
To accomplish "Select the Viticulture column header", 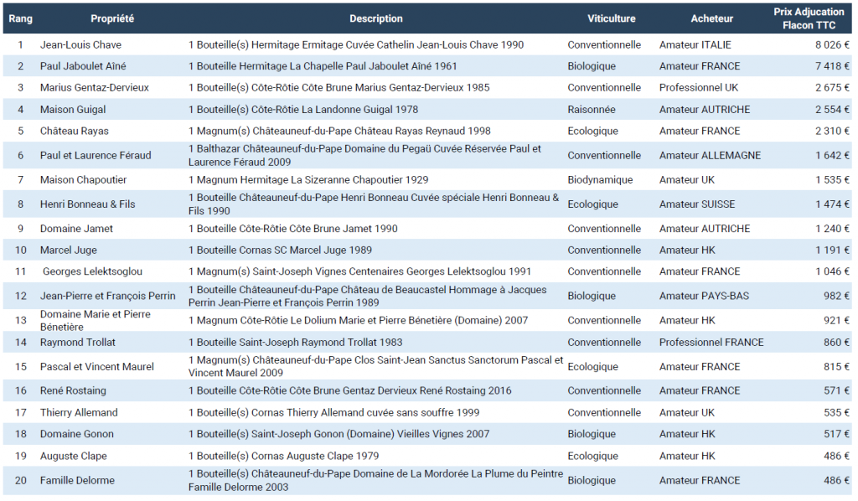I will tap(611, 18).
